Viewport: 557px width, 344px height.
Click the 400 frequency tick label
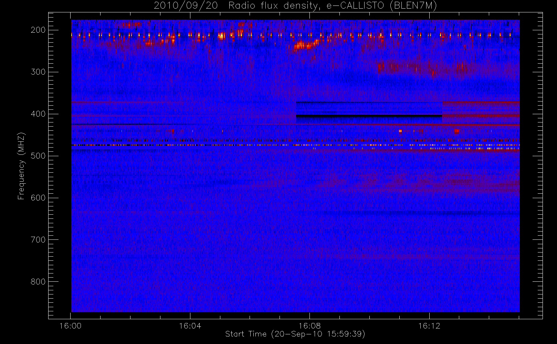point(38,114)
